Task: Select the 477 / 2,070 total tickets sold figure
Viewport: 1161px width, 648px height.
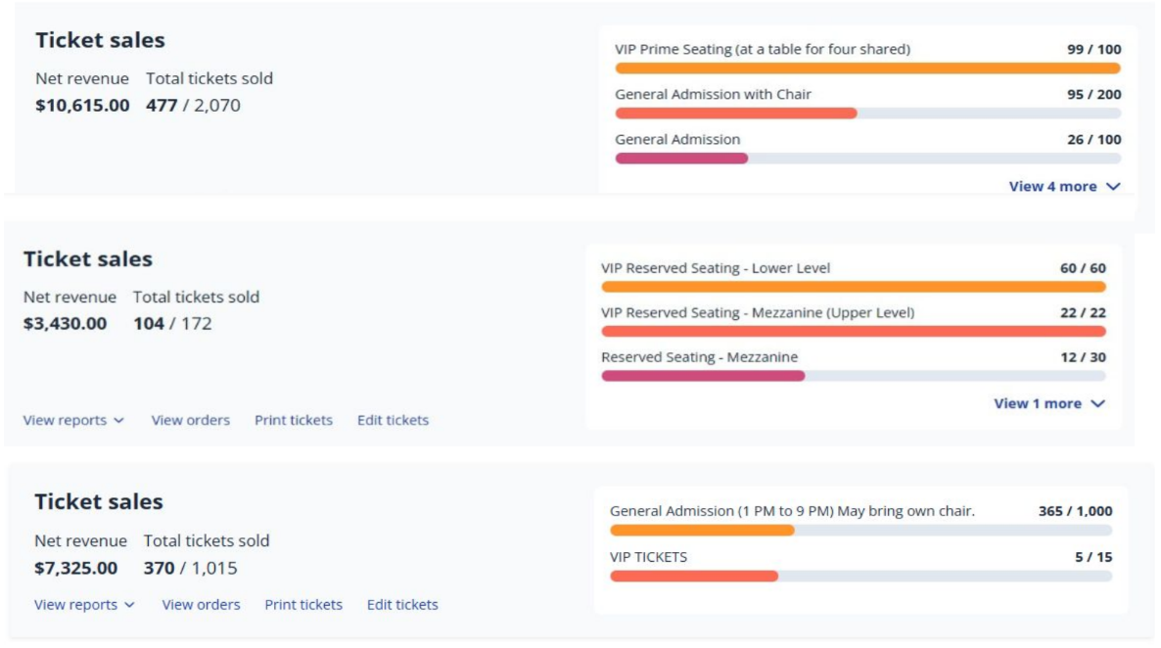Action: [x=193, y=105]
